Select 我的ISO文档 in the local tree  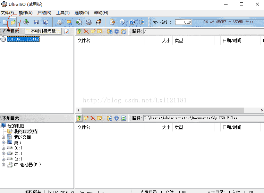[25, 131]
